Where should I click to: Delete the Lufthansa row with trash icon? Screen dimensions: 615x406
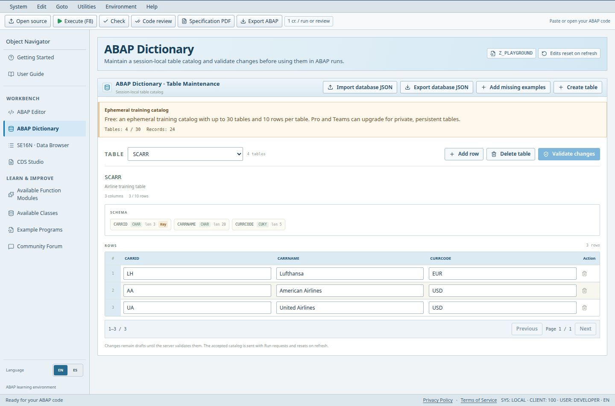[584, 274]
